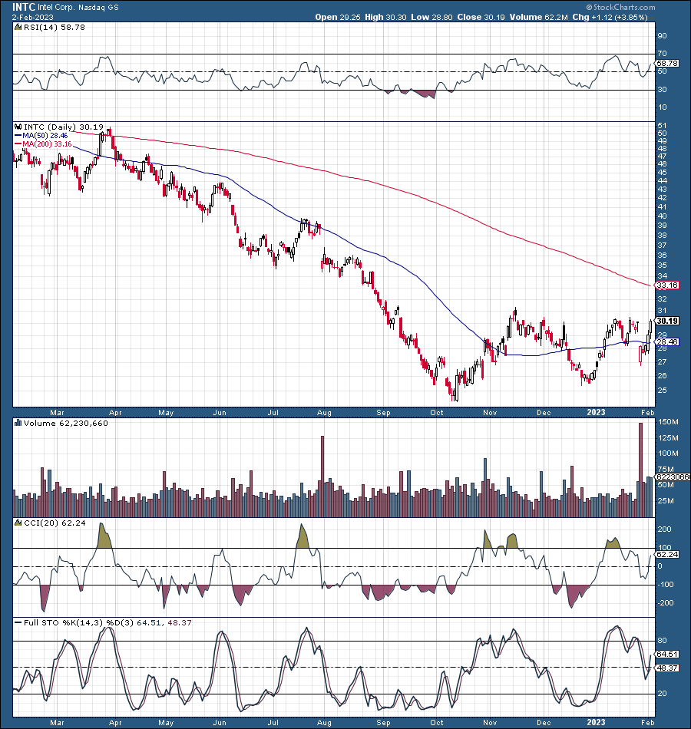This screenshot has width=691, height=729.
Task: Select the High 30.30 header value
Action: (x=385, y=17)
